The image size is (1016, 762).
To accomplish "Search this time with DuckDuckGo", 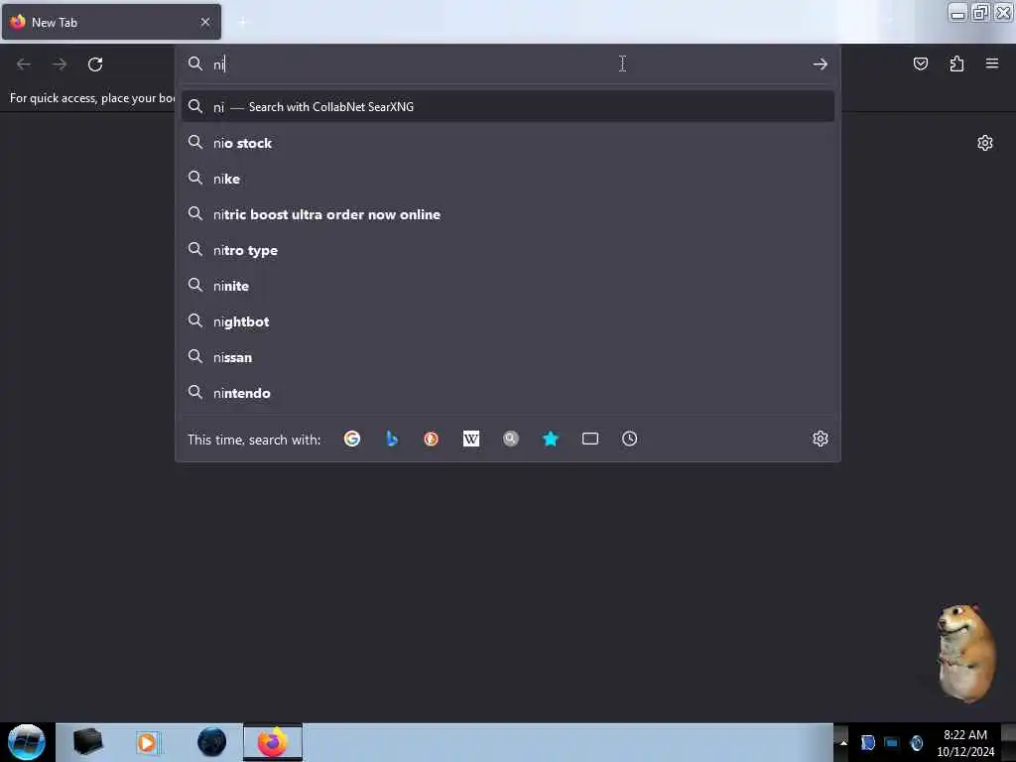I will 431,439.
